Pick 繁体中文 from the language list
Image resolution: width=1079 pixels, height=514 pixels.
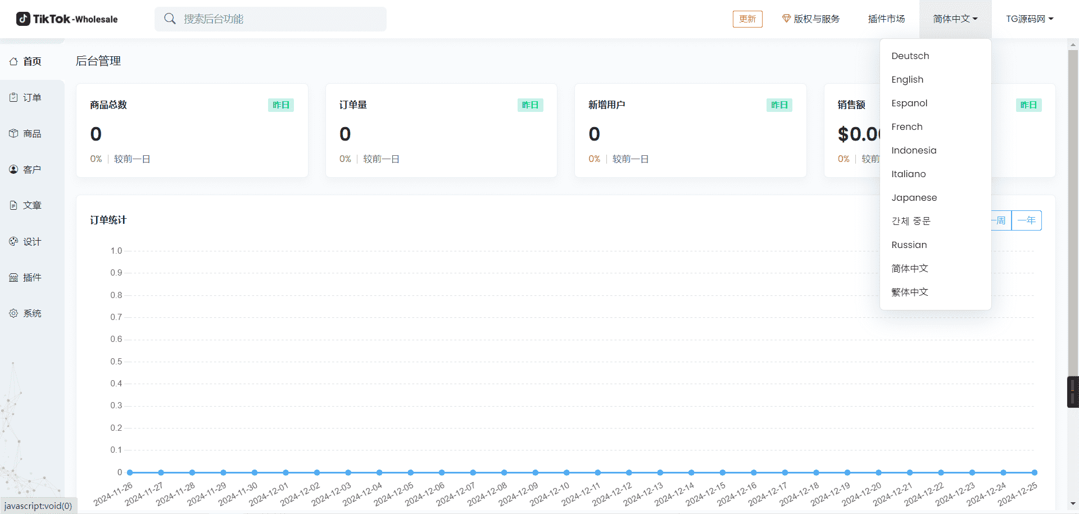point(909,292)
